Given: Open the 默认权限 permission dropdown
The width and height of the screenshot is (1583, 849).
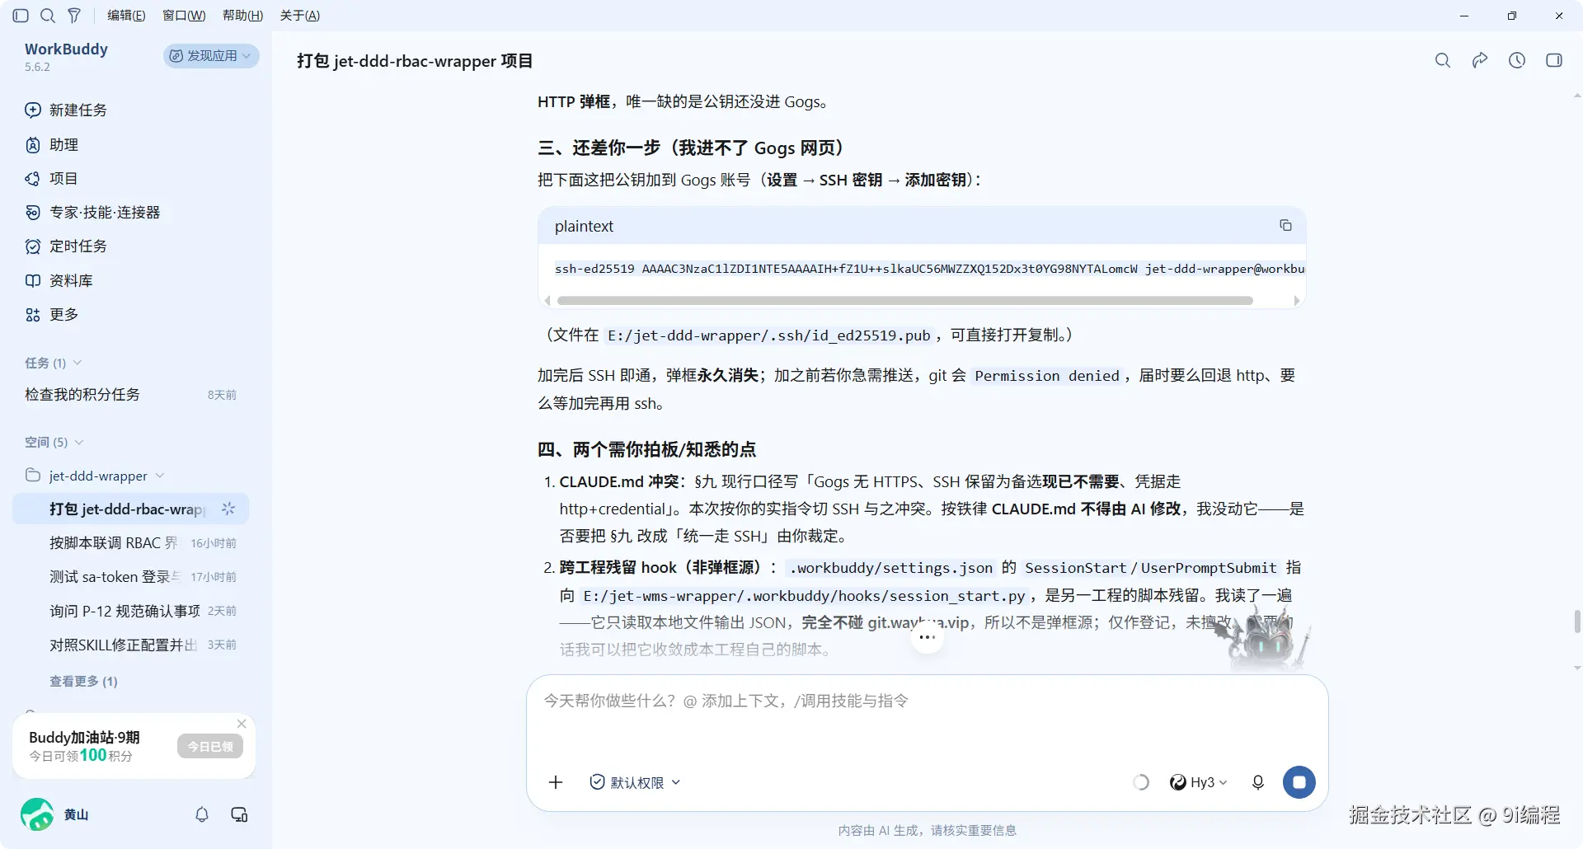Looking at the screenshot, I should [x=635, y=782].
